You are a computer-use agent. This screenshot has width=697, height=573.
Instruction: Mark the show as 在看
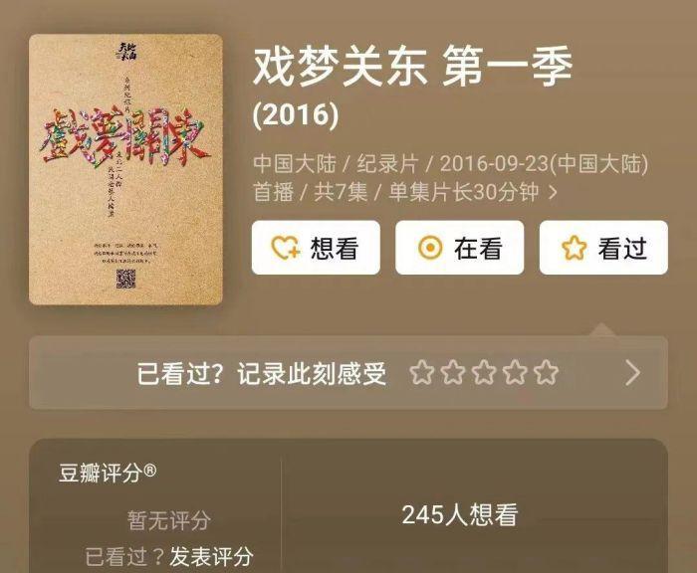(460, 248)
